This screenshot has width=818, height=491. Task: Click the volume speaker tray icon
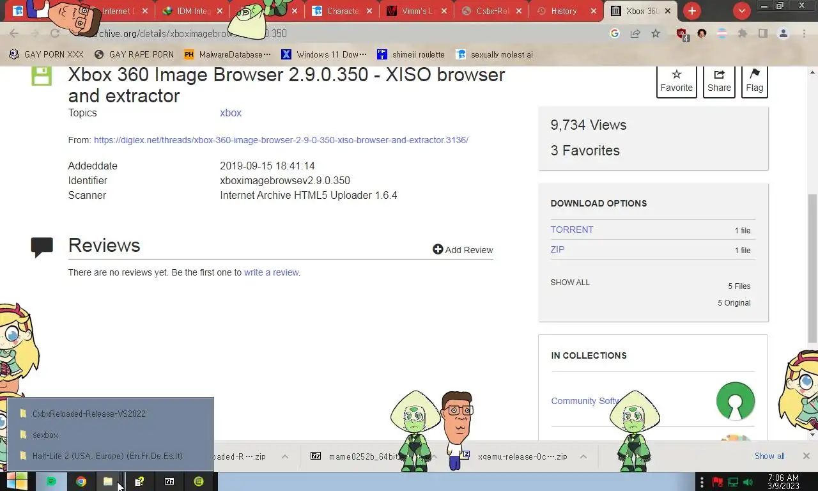748,482
